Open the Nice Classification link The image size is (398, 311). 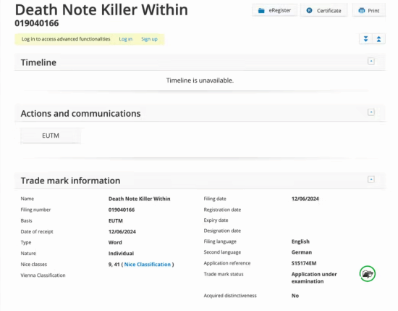(147, 265)
